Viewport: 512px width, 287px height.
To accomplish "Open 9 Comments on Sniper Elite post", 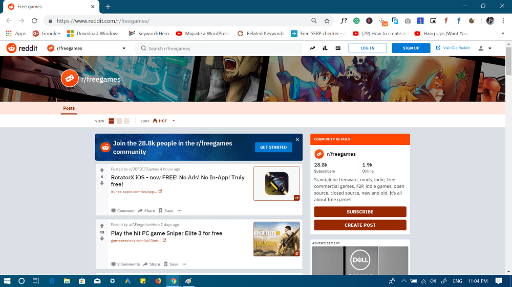I will tap(125, 264).
